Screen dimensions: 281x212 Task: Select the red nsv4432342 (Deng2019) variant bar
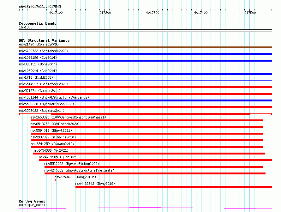click(174, 187)
